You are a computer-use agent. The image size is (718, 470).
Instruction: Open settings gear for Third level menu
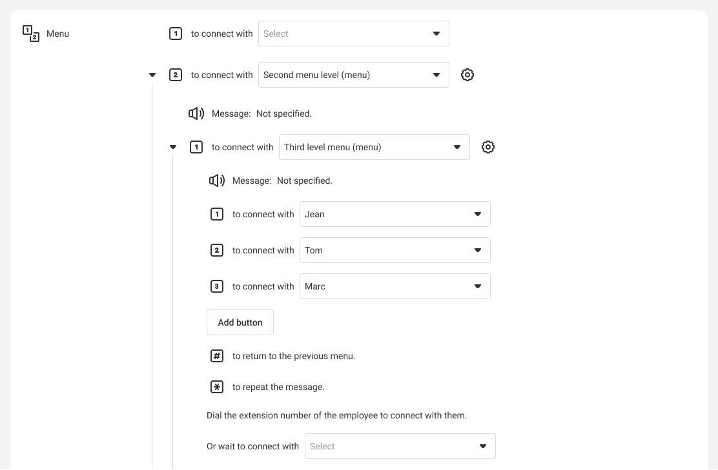tap(488, 147)
